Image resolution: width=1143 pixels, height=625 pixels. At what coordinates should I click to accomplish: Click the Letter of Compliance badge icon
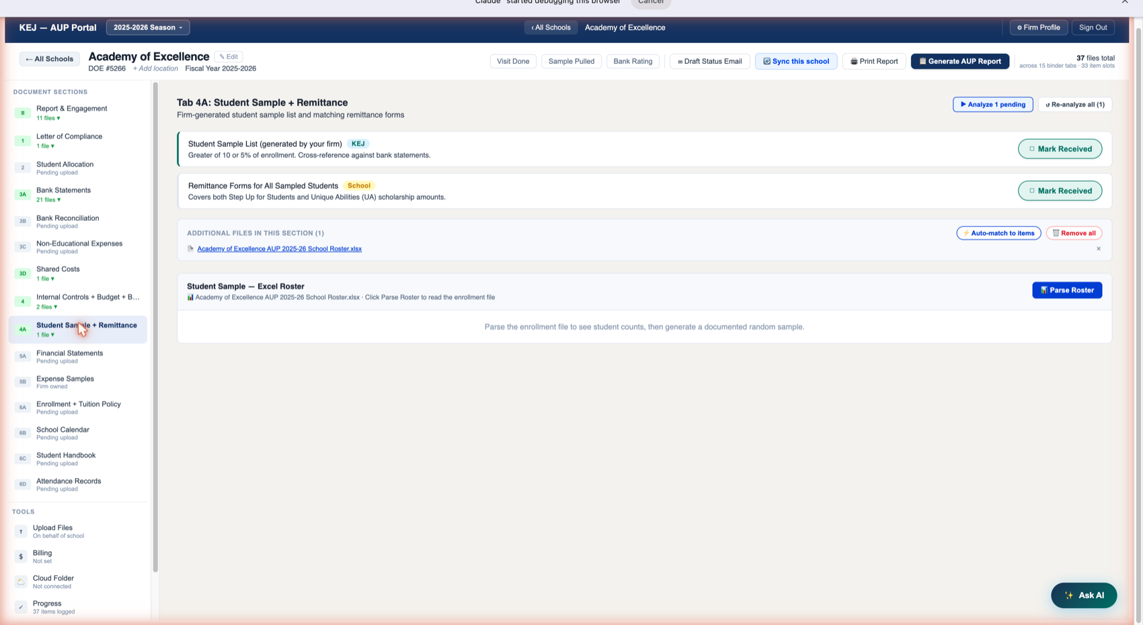click(22, 141)
